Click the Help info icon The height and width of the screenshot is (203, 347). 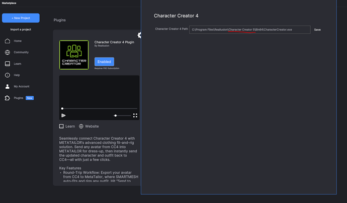(x=8, y=75)
